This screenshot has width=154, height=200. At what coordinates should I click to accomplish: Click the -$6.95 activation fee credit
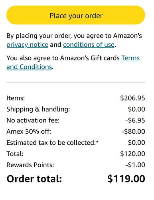point(135,120)
